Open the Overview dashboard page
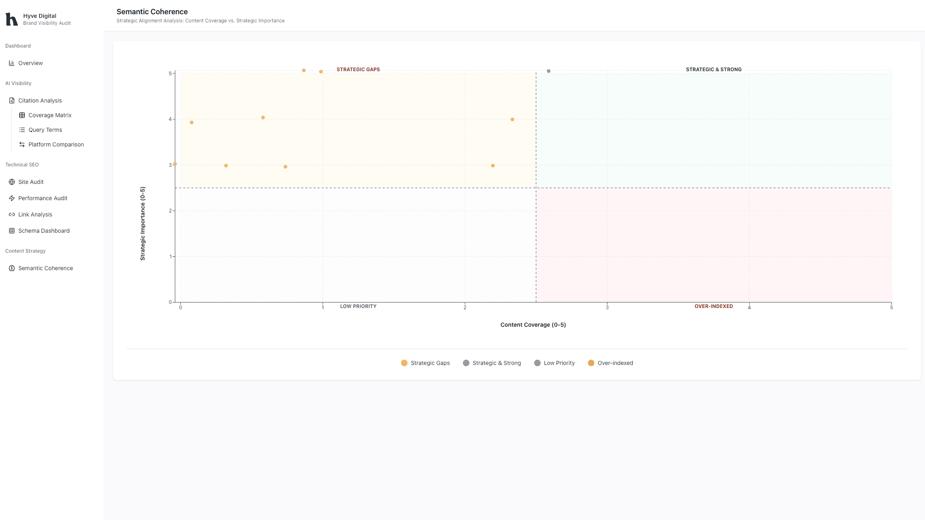925x520 pixels. 31,63
